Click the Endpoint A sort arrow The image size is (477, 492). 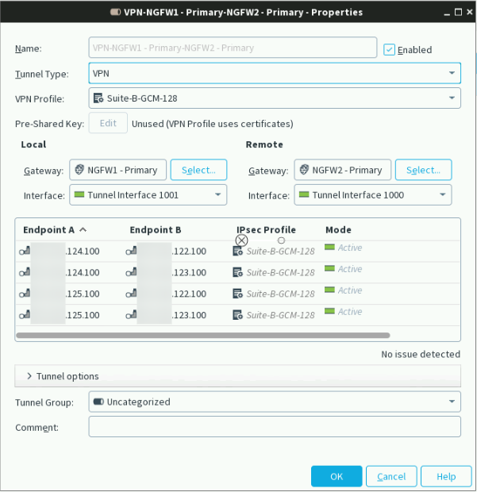(x=83, y=229)
